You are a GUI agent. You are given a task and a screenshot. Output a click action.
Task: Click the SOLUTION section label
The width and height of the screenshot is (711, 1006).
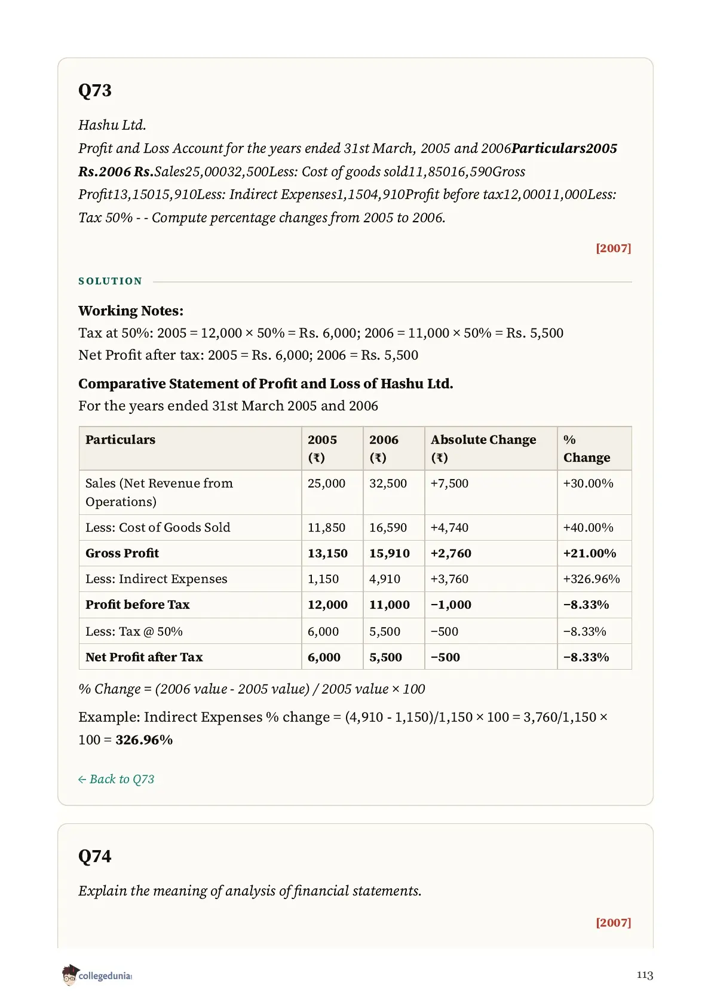click(111, 281)
